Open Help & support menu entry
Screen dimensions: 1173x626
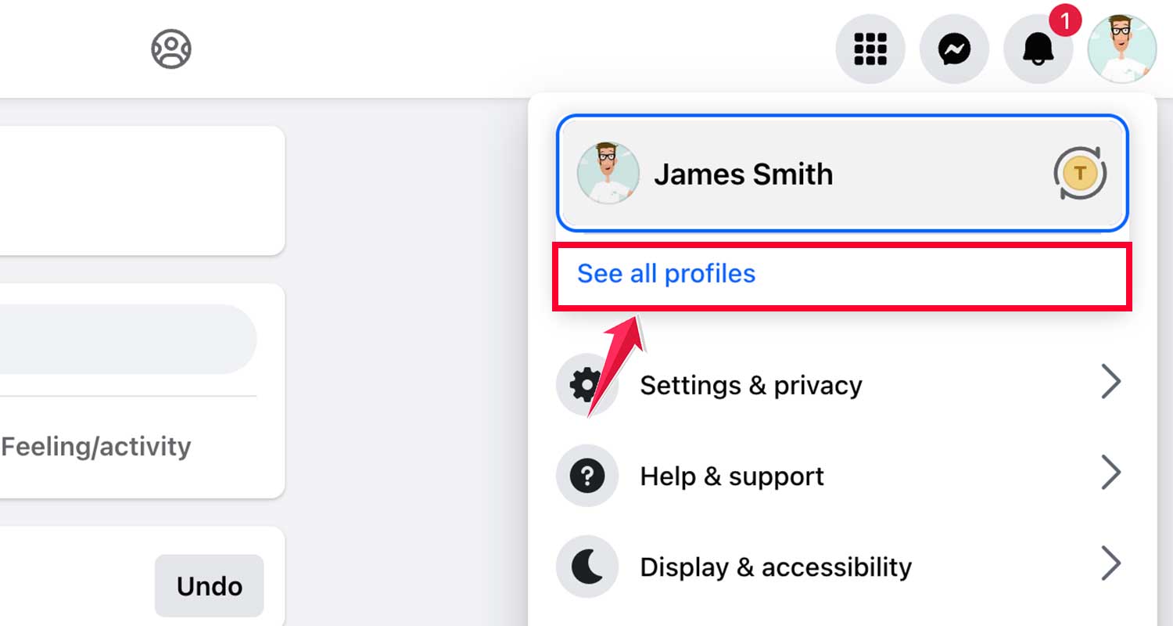click(732, 476)
